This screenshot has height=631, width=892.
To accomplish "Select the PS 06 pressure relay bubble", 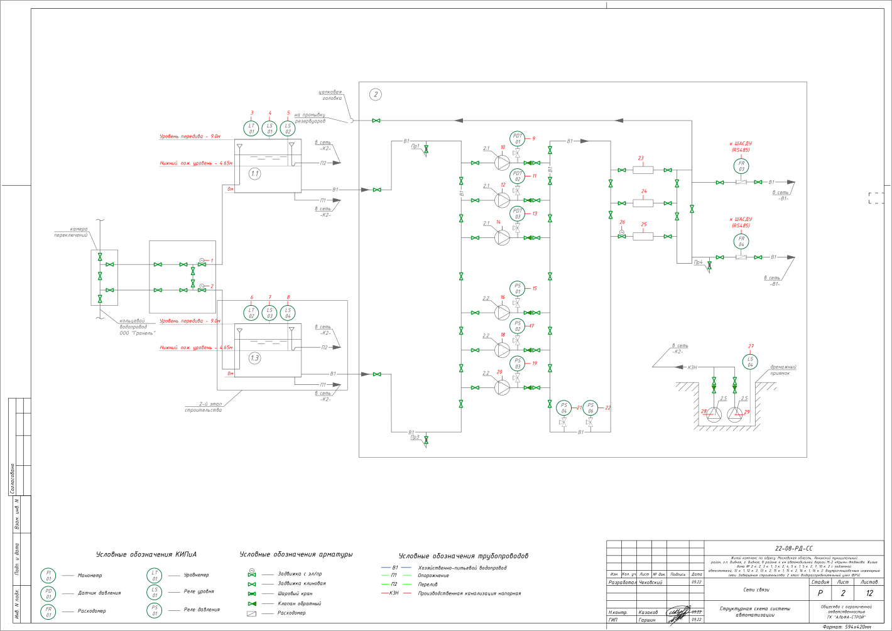I will point(590,408).
